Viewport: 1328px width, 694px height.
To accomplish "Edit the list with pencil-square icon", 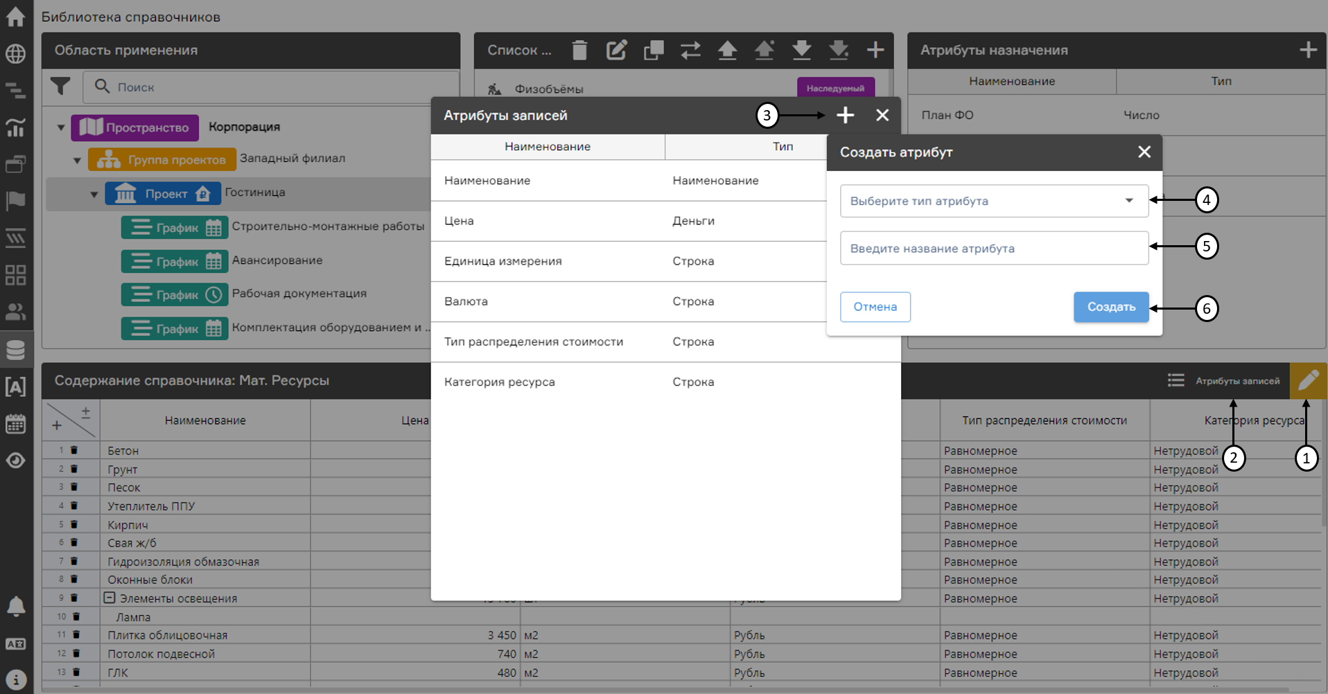I will point(616,50).
